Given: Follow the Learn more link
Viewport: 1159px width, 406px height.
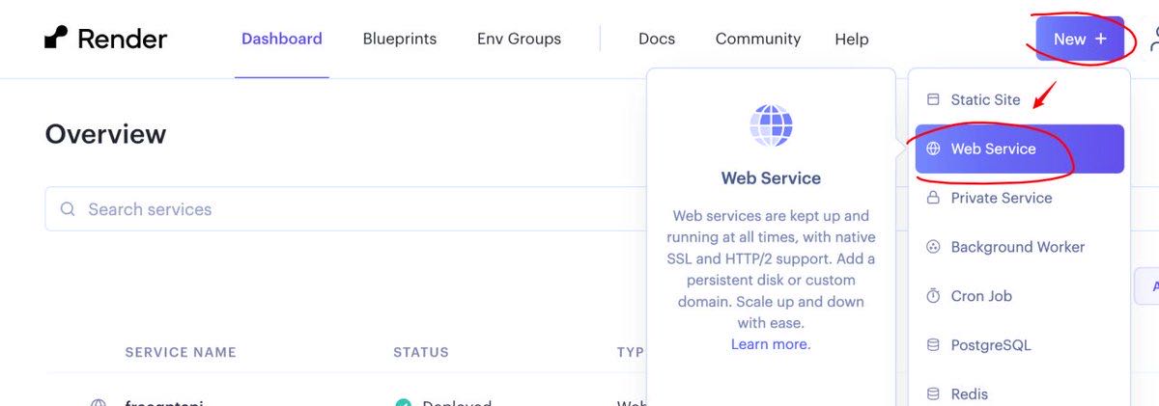Looking at the screenshot, I should (770, 344).
